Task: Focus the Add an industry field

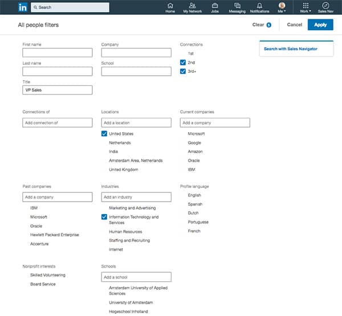Action: (x=136, y=197)
